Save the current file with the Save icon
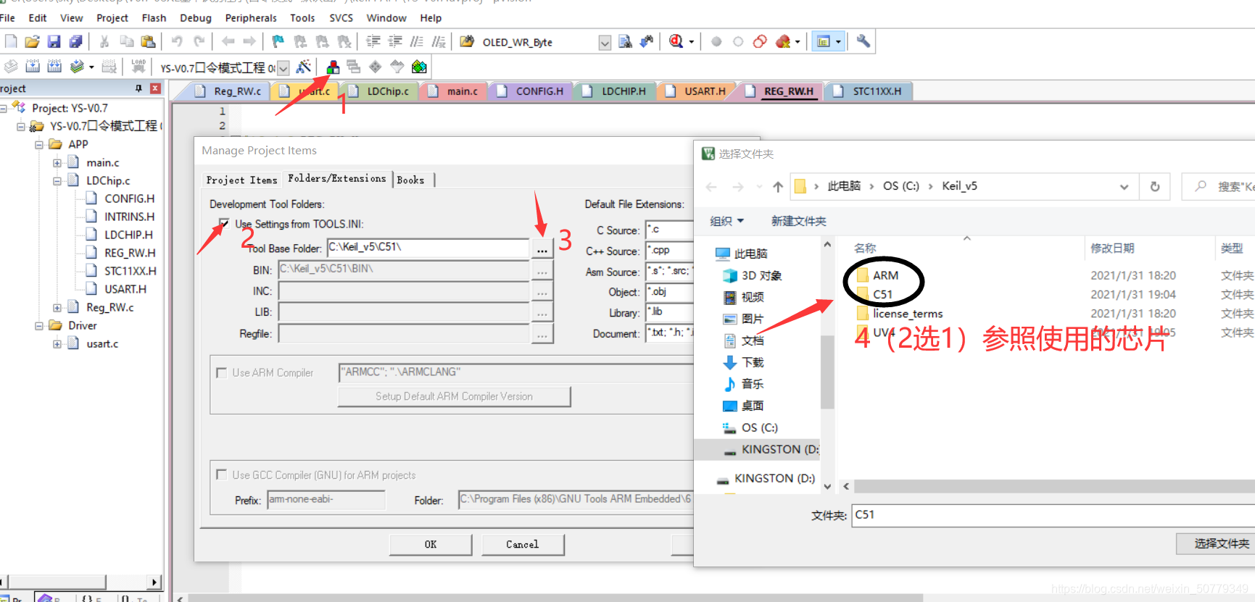Viewport: 1255px width, 602px height. point(54,41)
